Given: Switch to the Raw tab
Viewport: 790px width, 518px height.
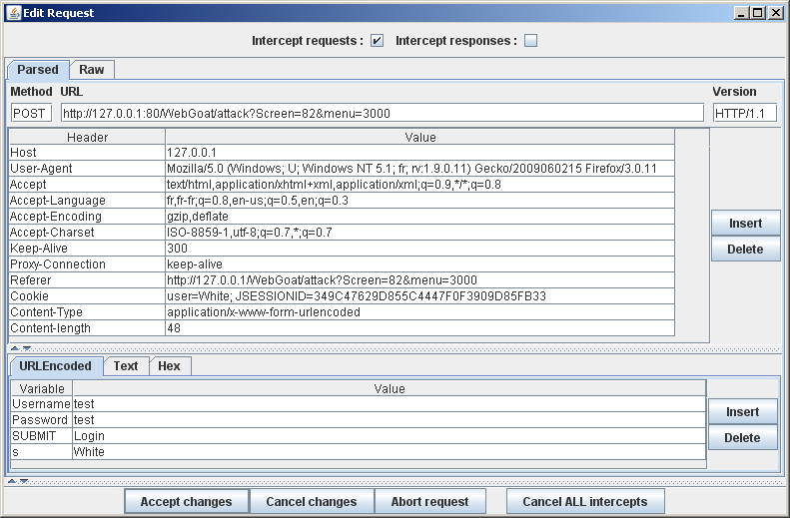Looking at the screenshot, I should tap(92, 70).
